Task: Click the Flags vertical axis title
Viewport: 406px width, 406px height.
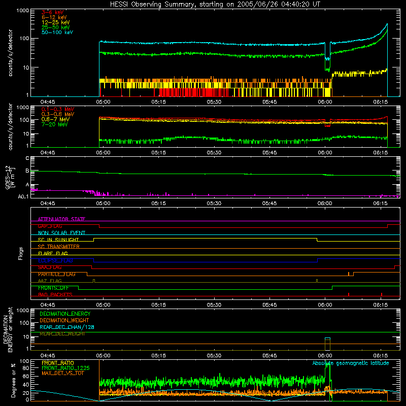Action: (x=20, y=253)
